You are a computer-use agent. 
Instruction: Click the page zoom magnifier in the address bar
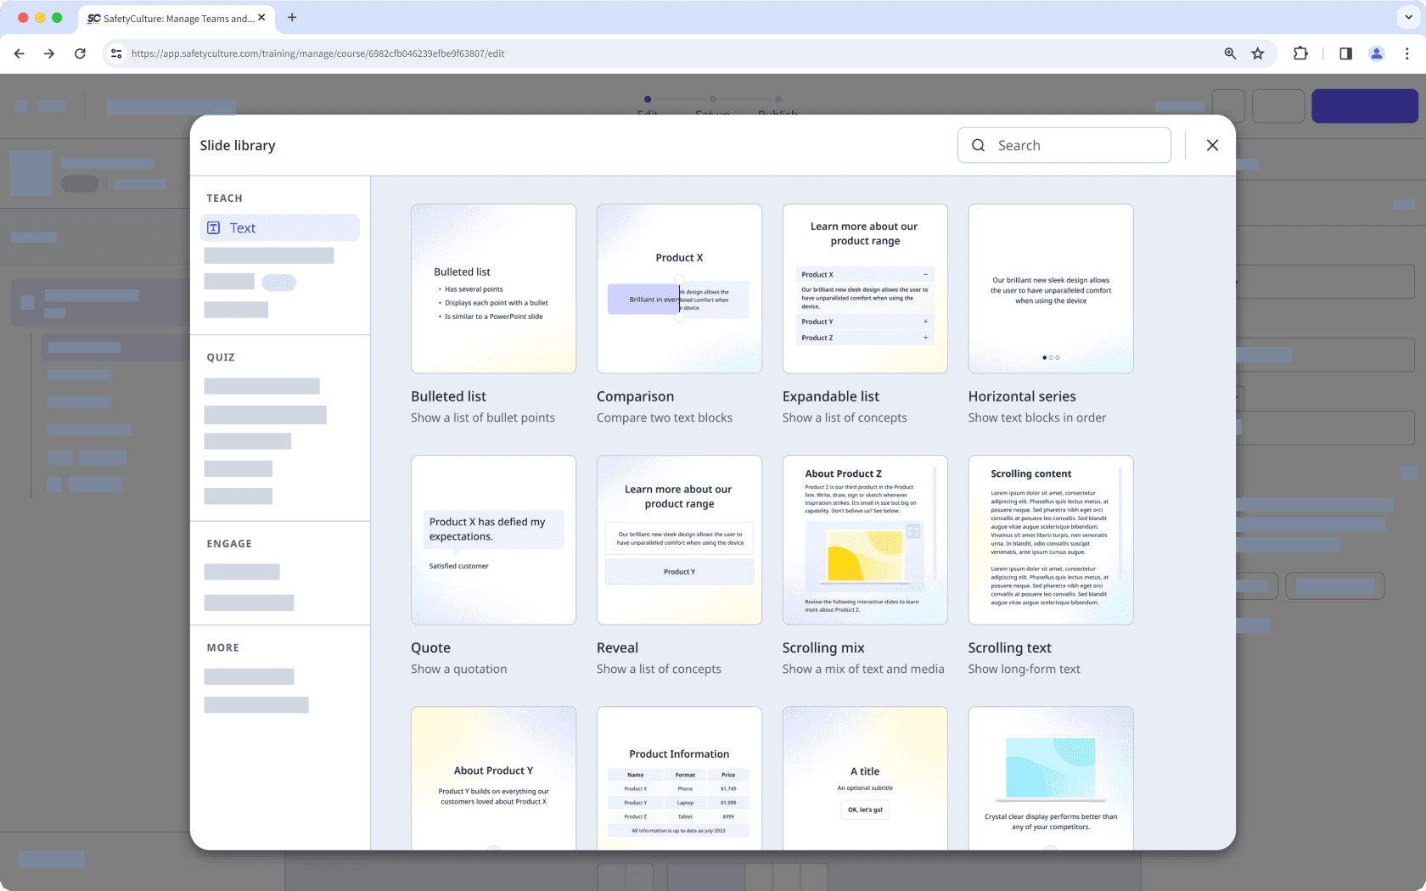(1230, 53)
